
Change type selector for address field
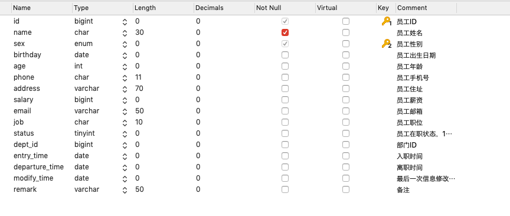coord(125,89)
